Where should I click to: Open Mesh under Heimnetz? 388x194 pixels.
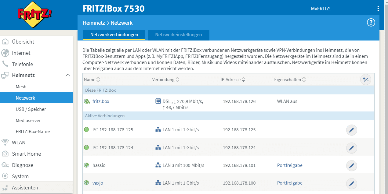(21, 87)
